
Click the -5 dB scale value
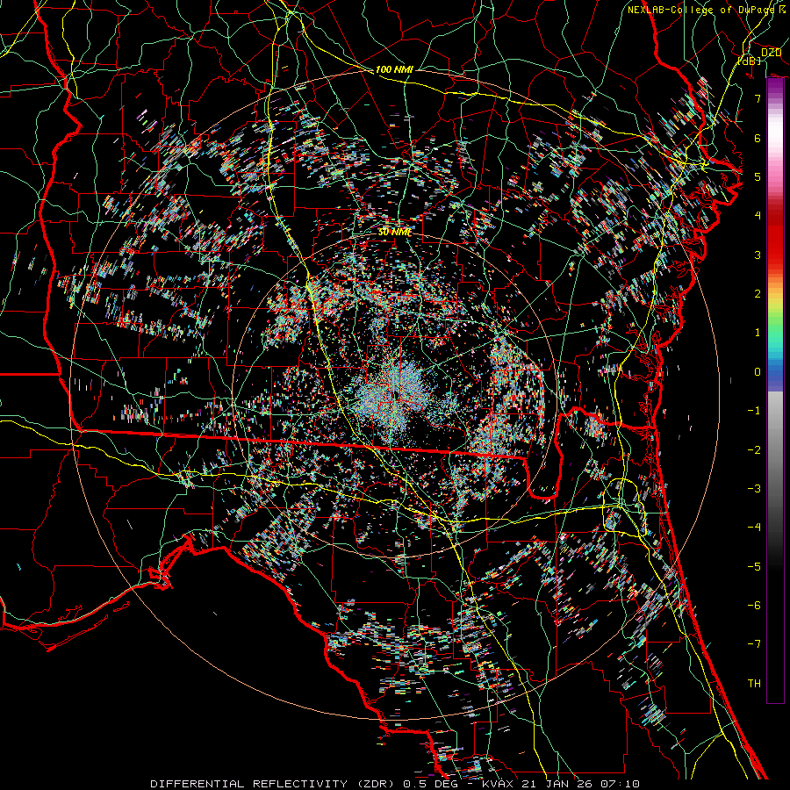pyautogui.click(x=754, y=567)
